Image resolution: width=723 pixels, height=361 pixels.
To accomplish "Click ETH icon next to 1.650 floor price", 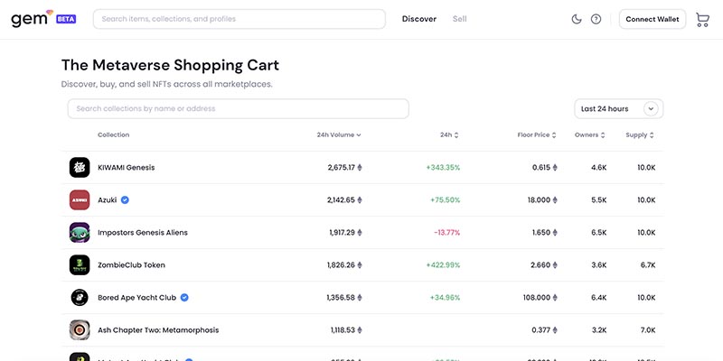I will click(555, 233).
